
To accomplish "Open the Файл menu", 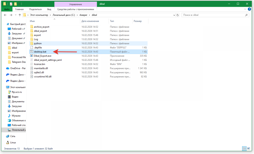I will coord(7,9).
